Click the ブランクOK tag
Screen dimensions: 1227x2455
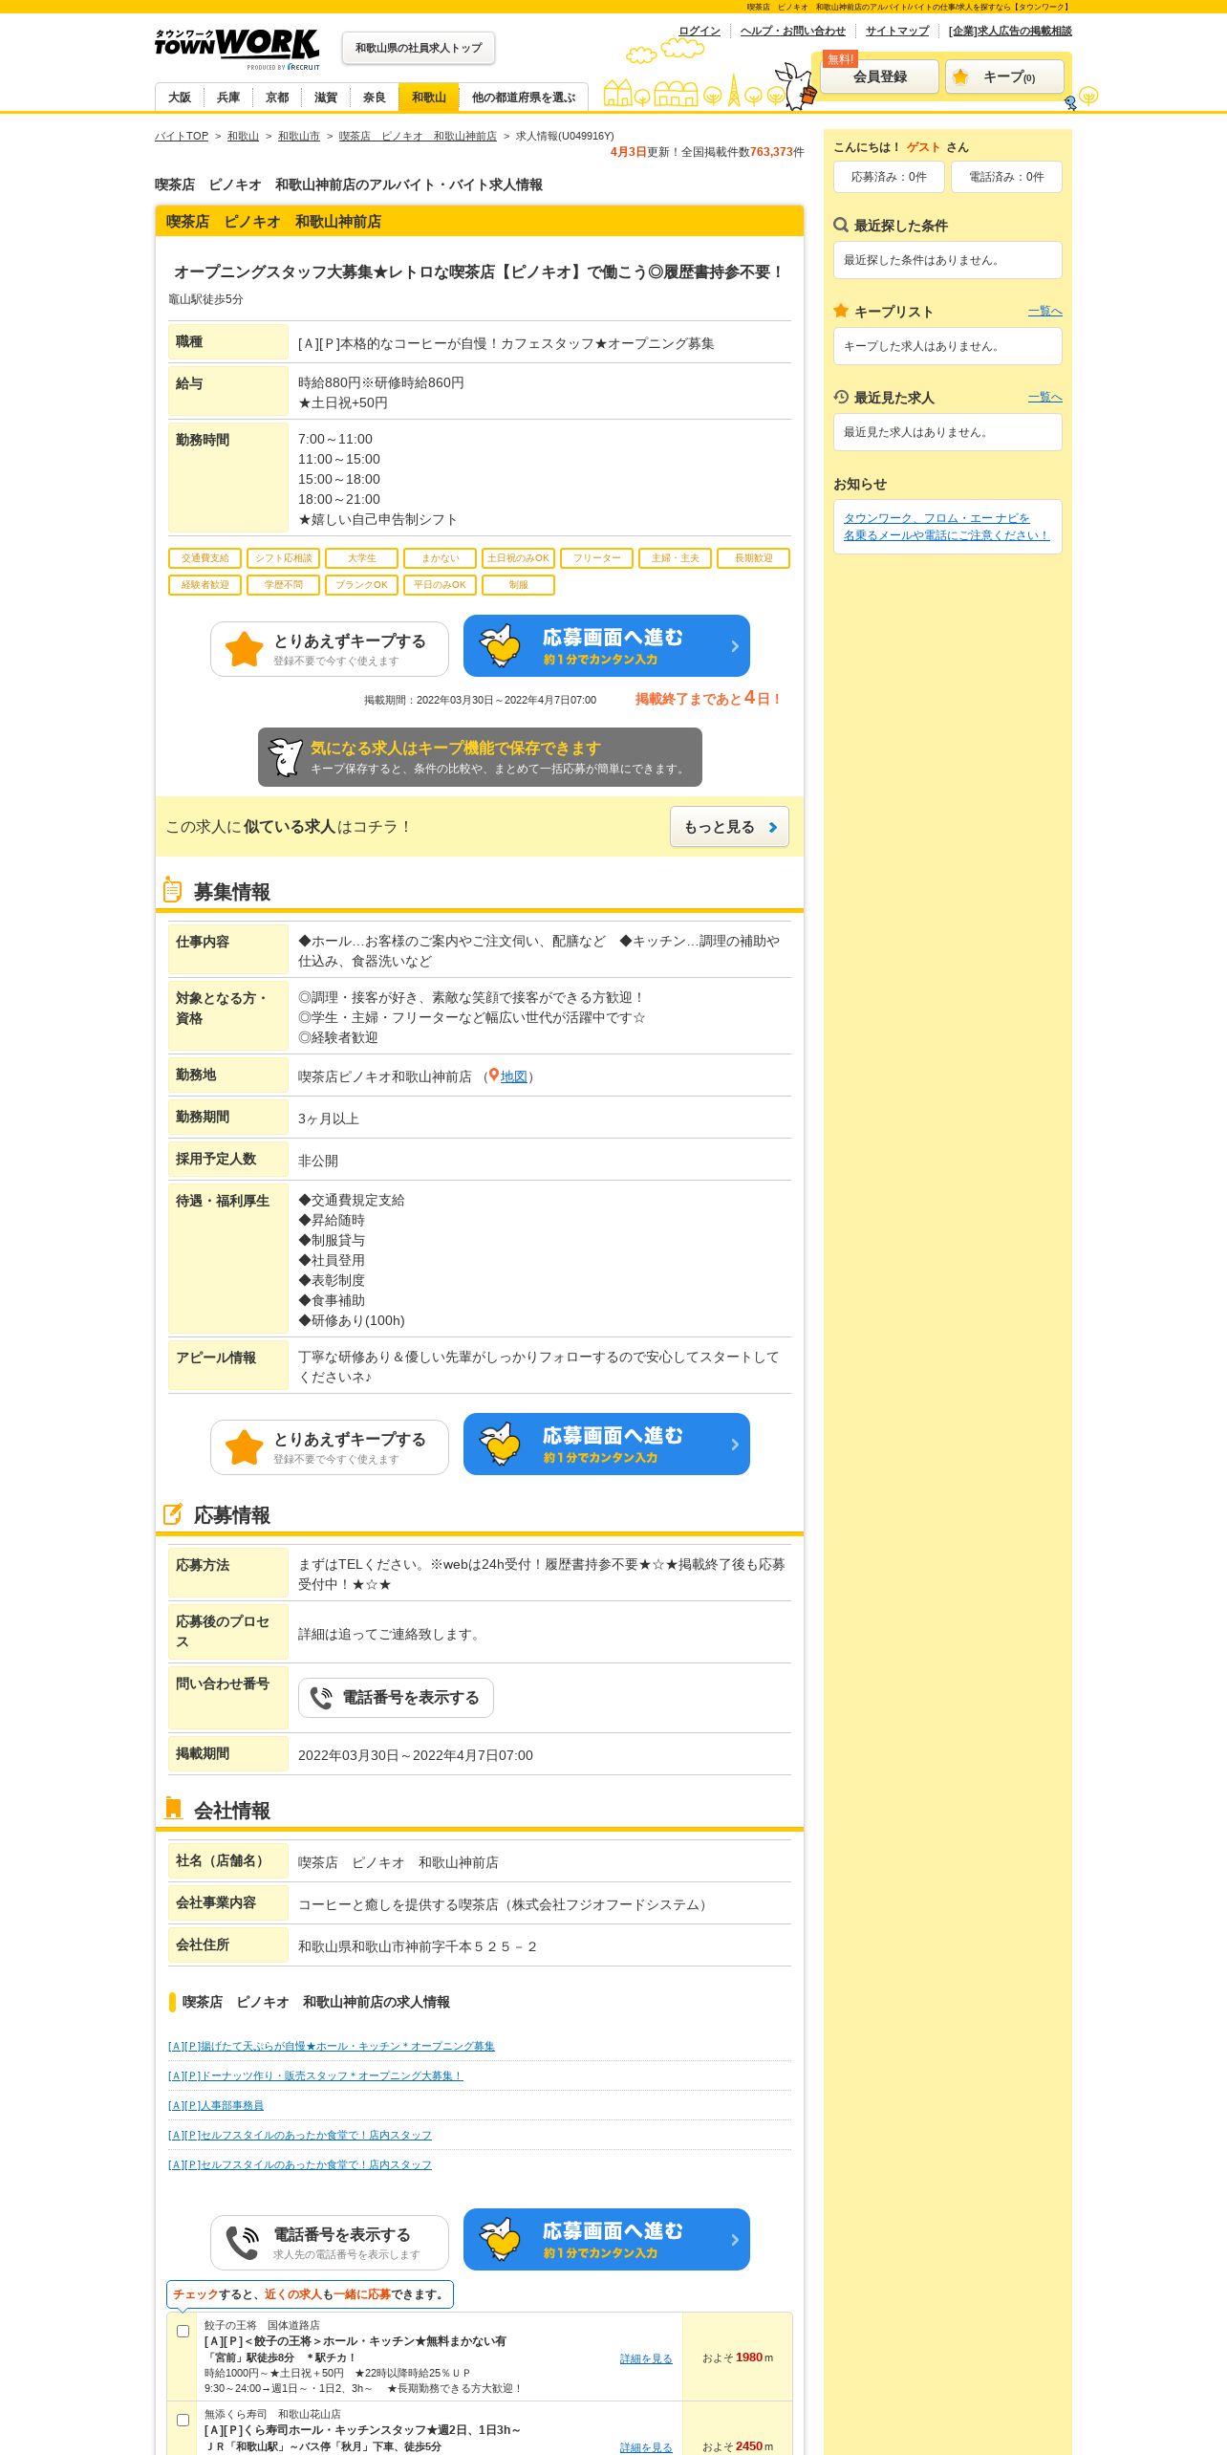(362, 585)
